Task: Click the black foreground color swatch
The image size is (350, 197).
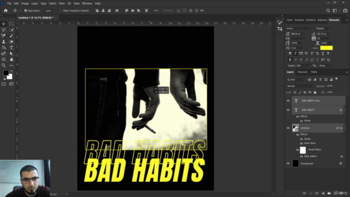Action: click(6, 73)
